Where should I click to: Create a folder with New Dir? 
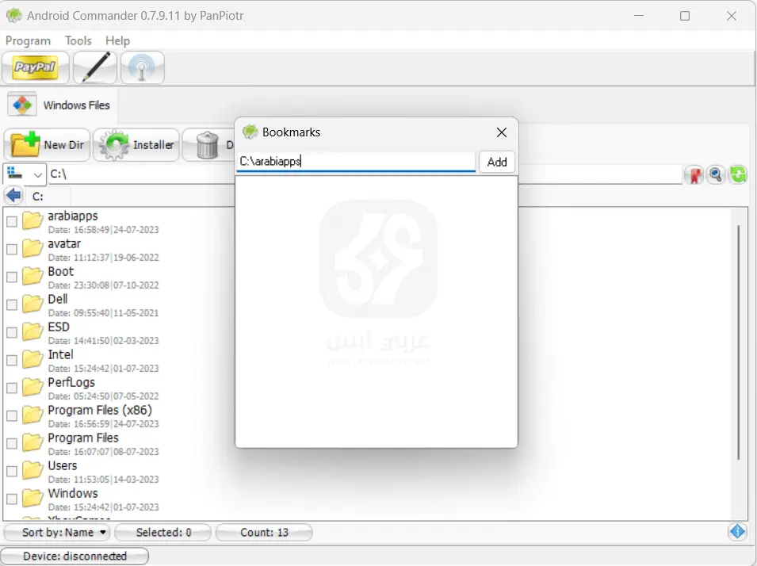click(48, 145)
